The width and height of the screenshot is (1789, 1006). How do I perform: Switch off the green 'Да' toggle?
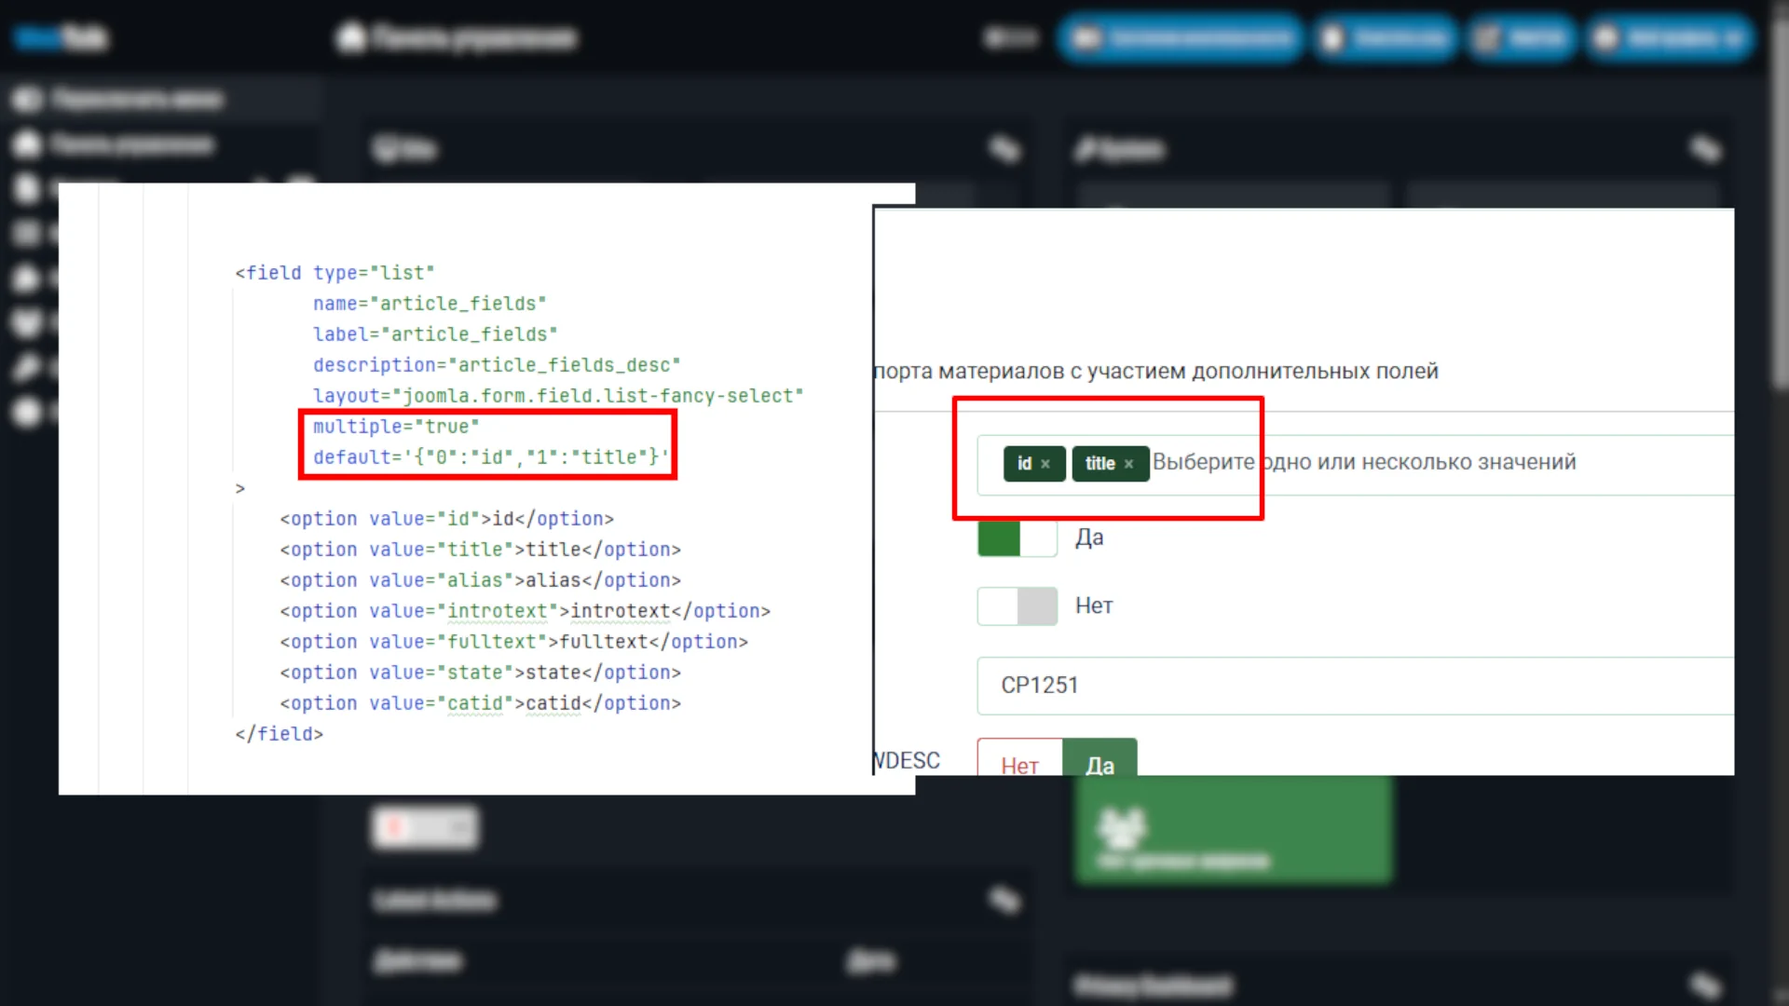[1017, 538]
